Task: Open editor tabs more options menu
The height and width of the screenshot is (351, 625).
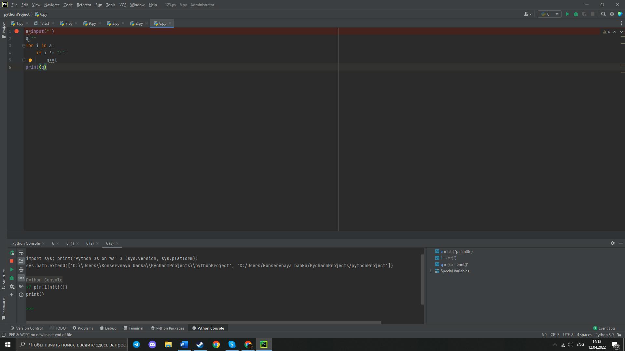Action: pos(621,23)
